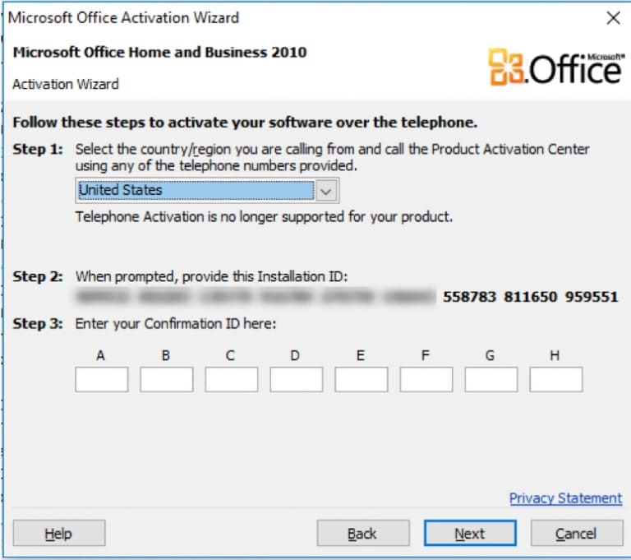Select Confirmation ID input E
The width and height of the screenshot is (631, 560).
tap(362, 379)
